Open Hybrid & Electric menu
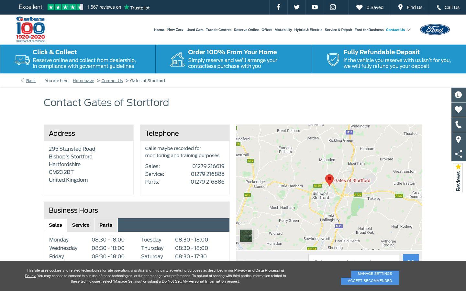 308,30
